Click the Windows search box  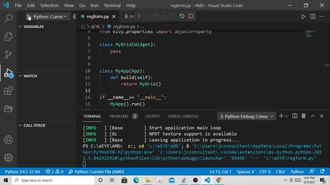[x=53, y=180]
